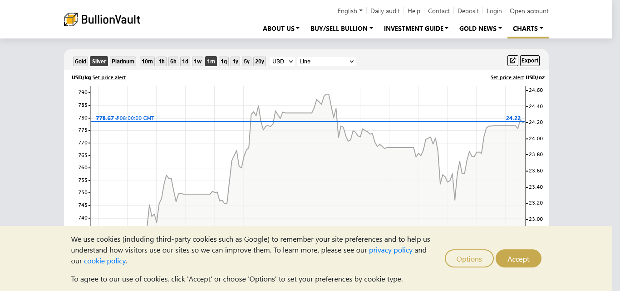620x291 pixels.
Task: Open the Gold News menu
Action: (480, 29)
